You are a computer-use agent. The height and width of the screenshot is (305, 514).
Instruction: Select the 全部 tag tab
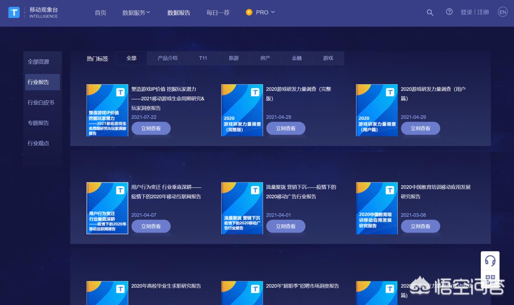[131, 58]
